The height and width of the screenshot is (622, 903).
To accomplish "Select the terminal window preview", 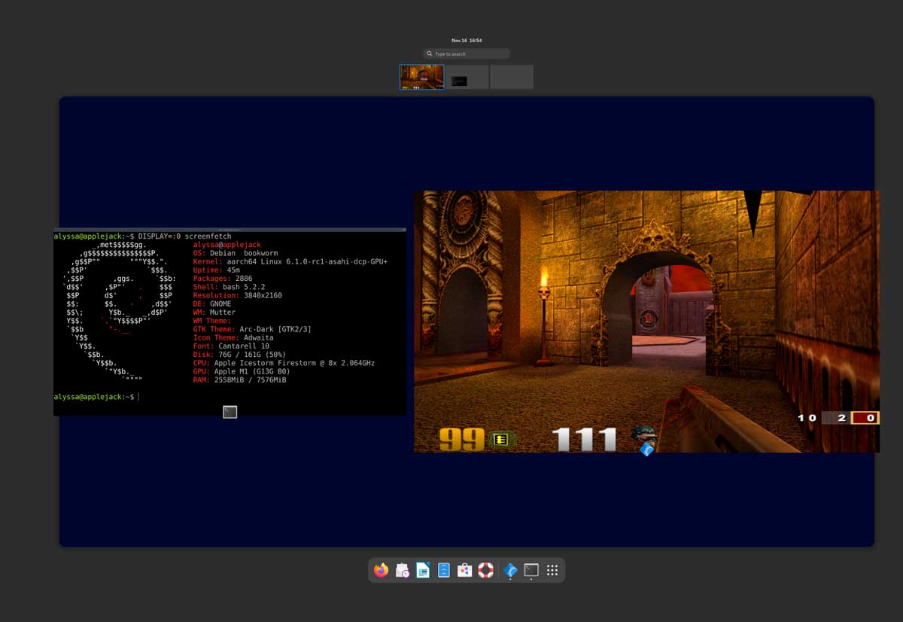I will [x=230, y=322].
